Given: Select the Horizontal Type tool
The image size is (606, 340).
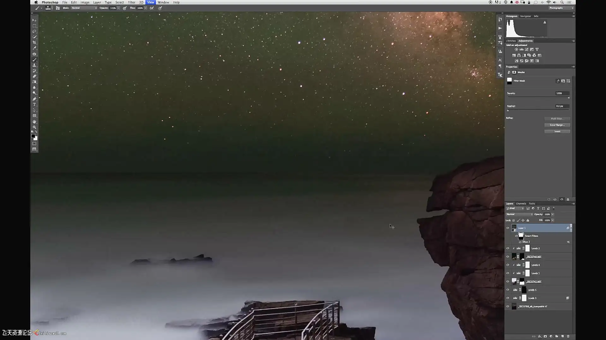Looking at the screenshot, I should point(34,105).
